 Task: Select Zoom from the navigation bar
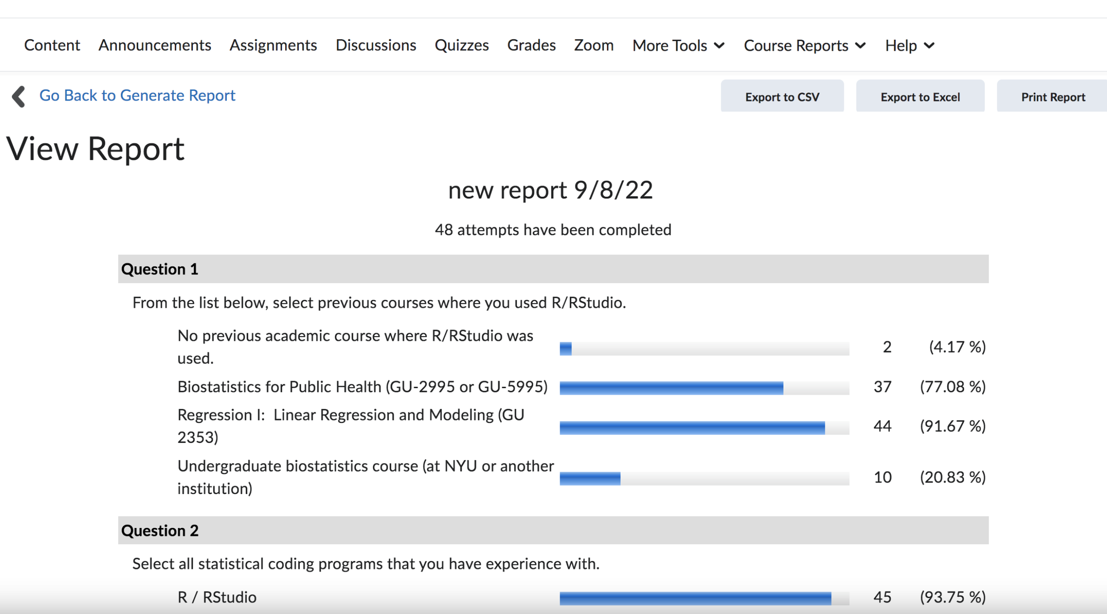click(594, 45)
